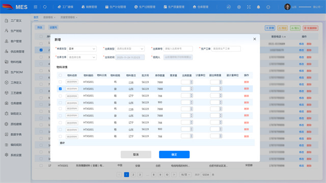Click the 批量删除 button
326x183 pixels.
[x=311, y=28]
